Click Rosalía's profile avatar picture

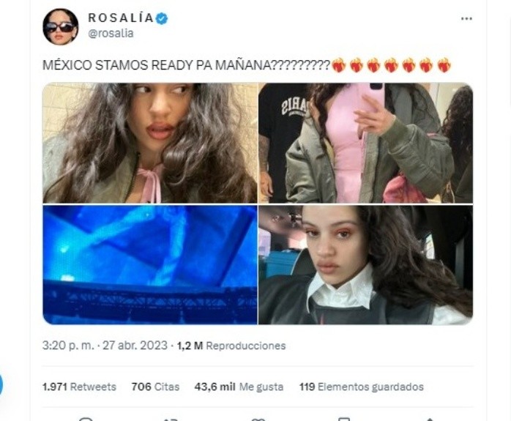[x=61, y=26]
